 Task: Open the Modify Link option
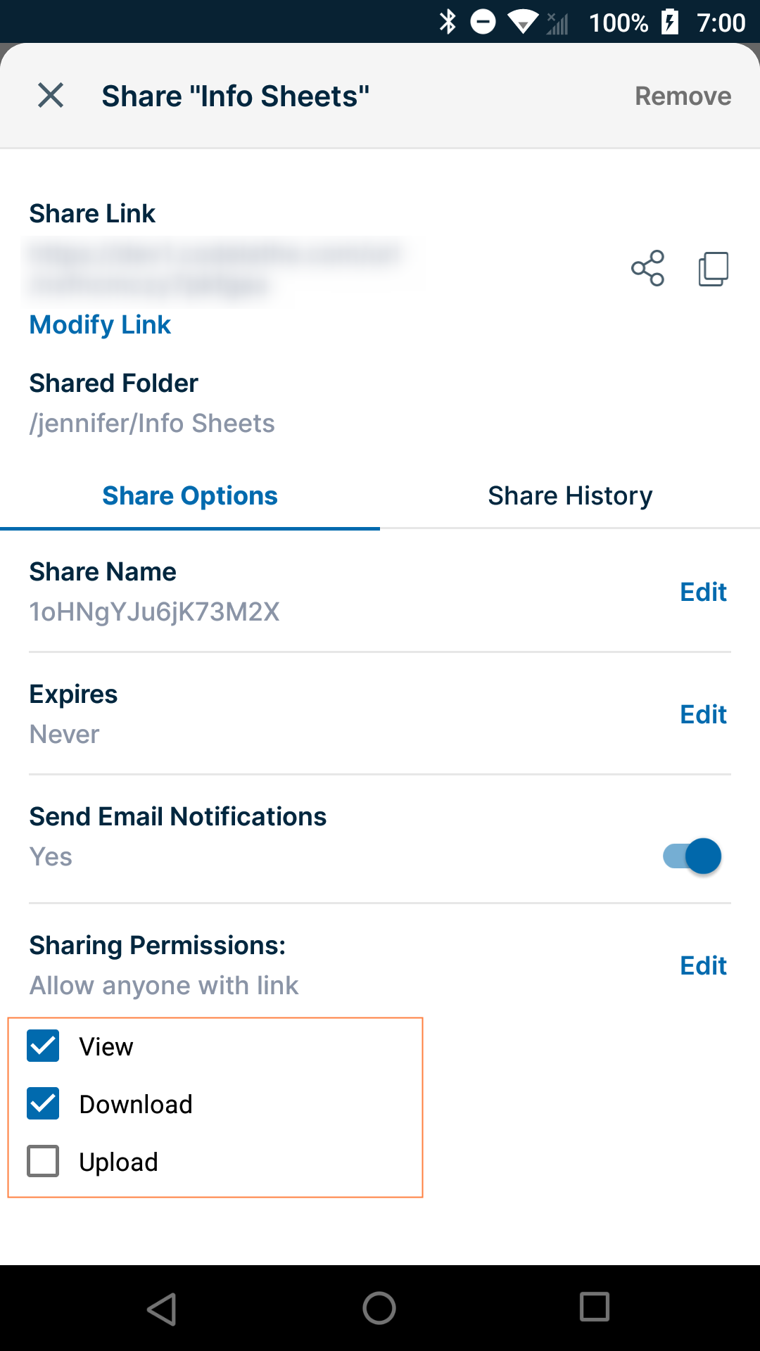100,325
